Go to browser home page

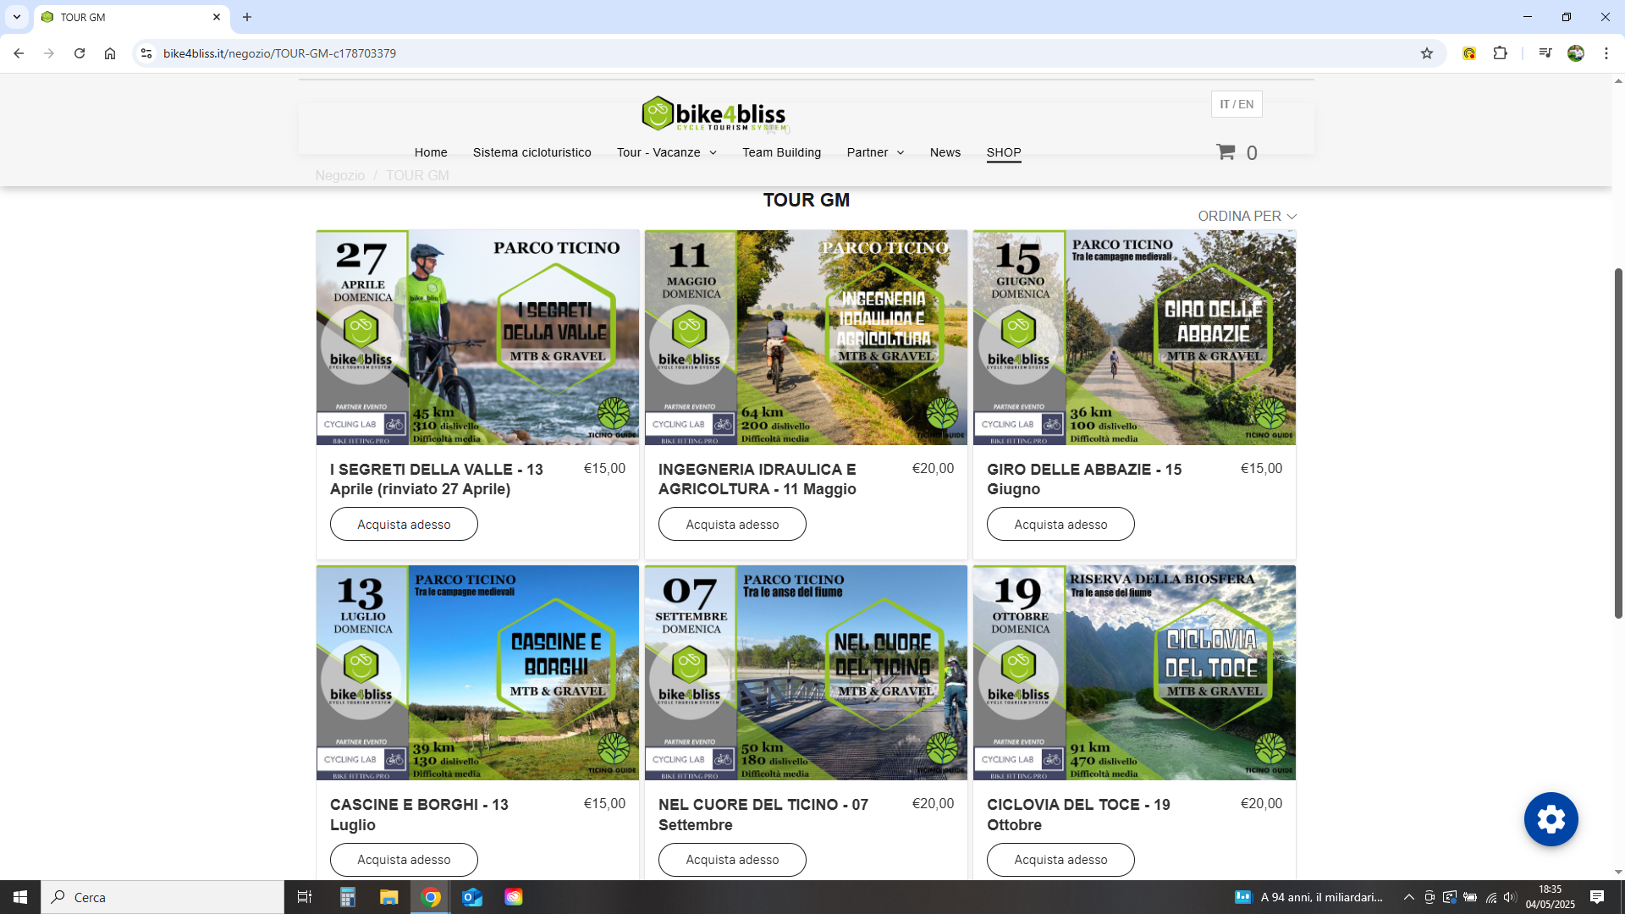tap(110, 53)
